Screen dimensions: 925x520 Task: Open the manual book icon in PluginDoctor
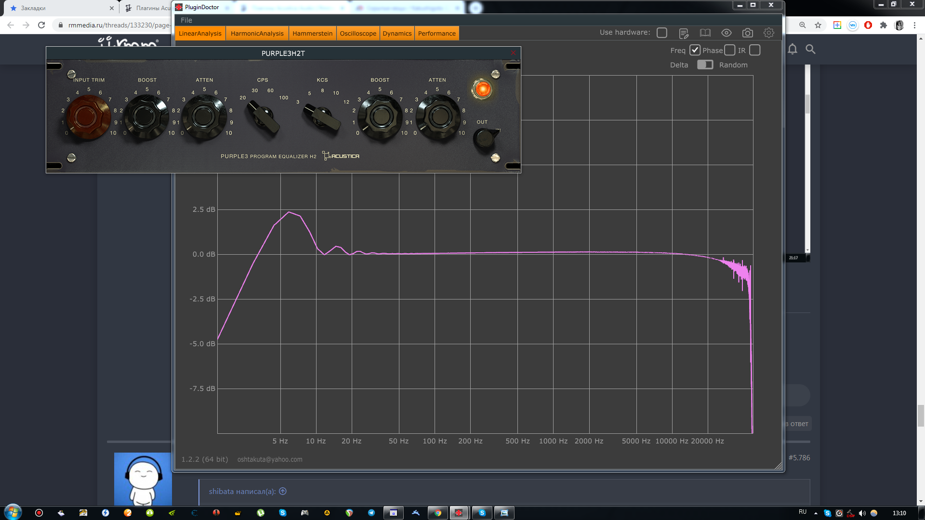(x=705, y=33)
